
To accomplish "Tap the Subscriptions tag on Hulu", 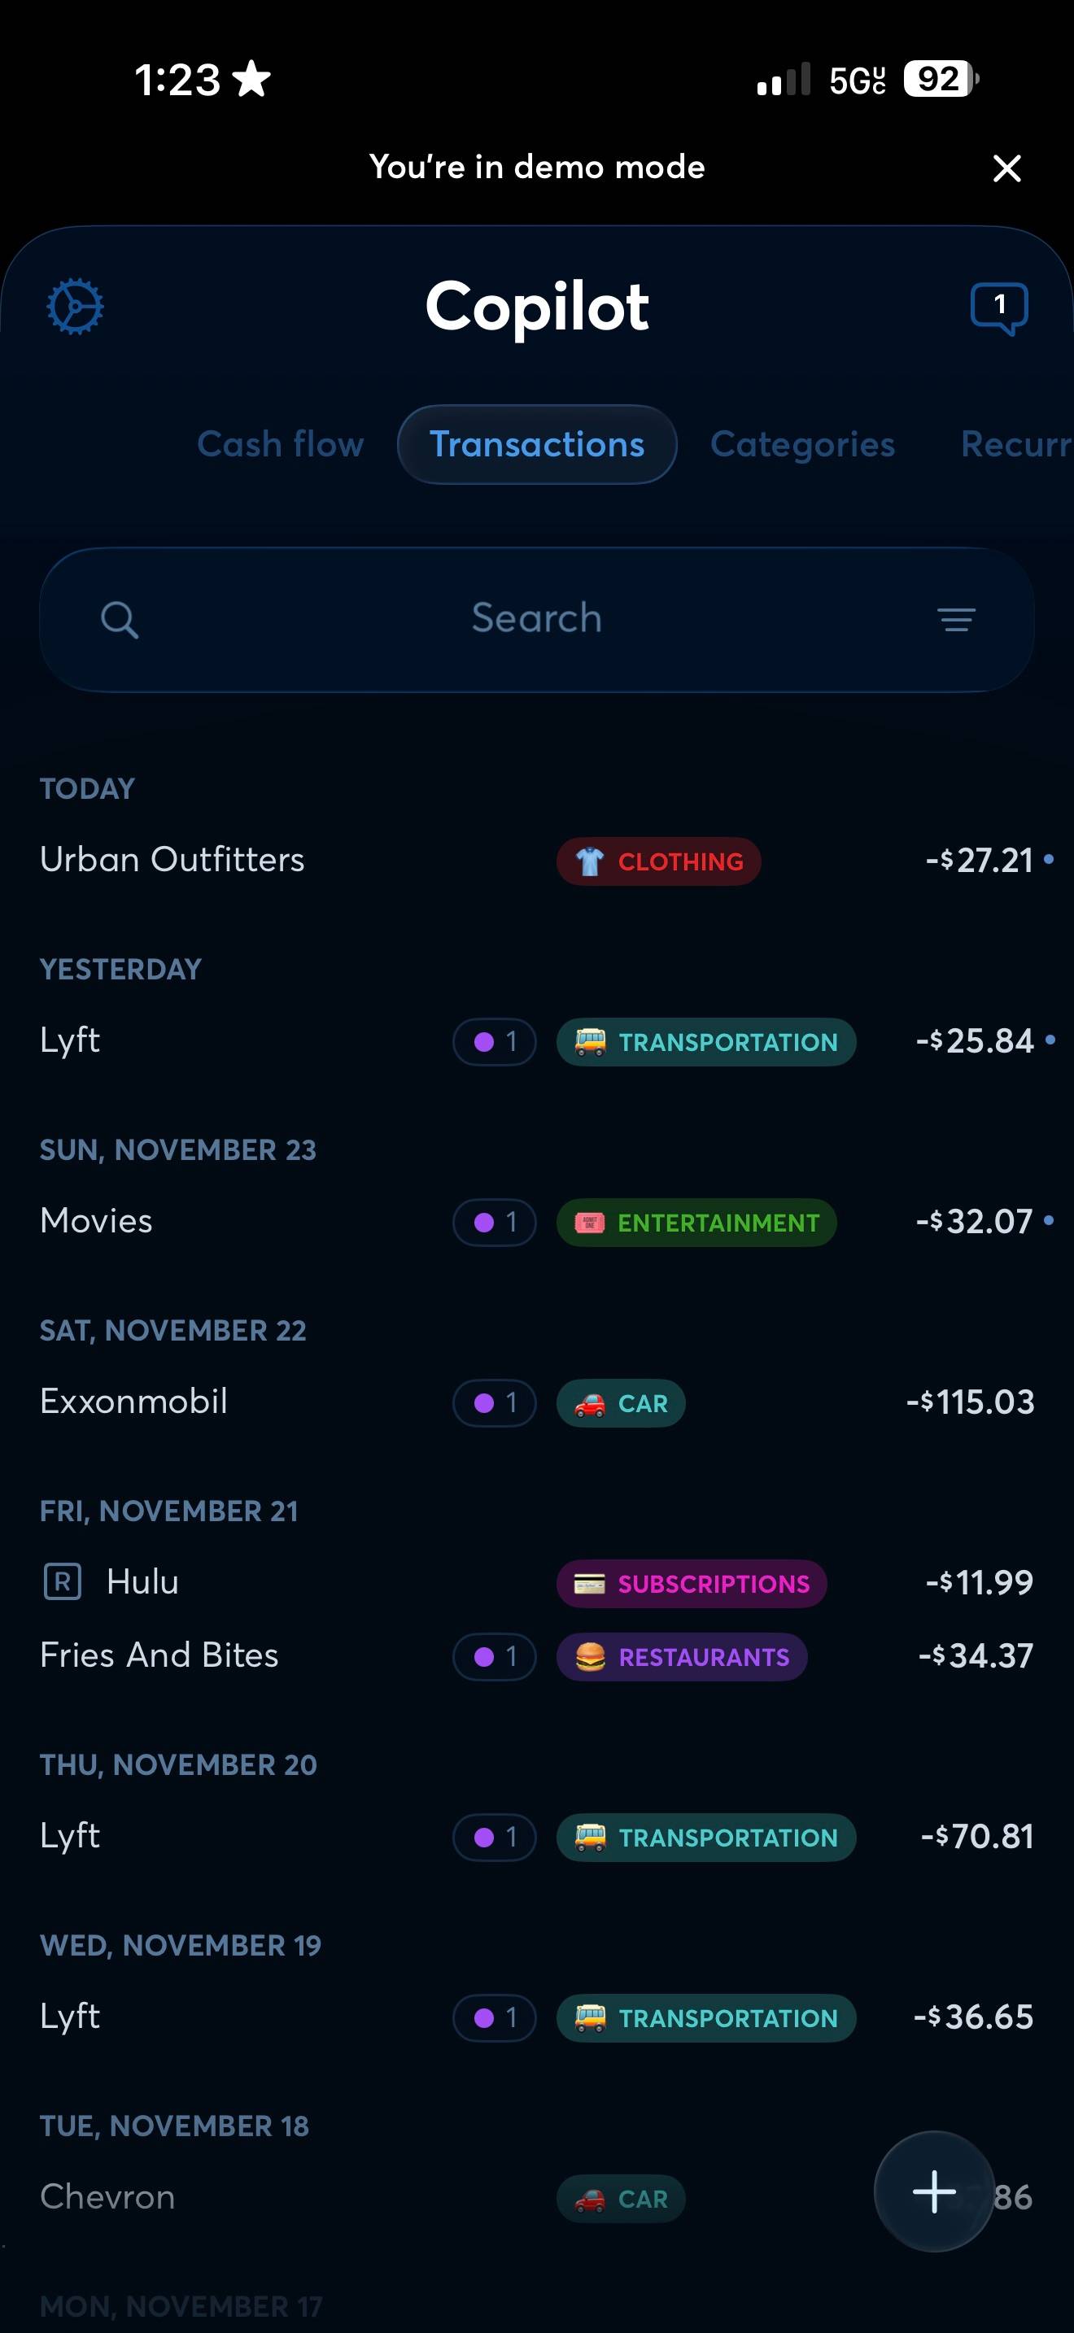I will (692, 1584).
